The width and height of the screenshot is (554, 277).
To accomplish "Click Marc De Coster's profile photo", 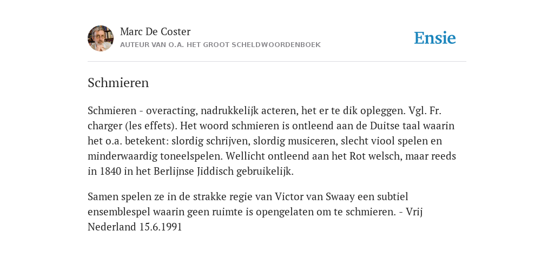I will pyautogui.click(x=101, y=38).
